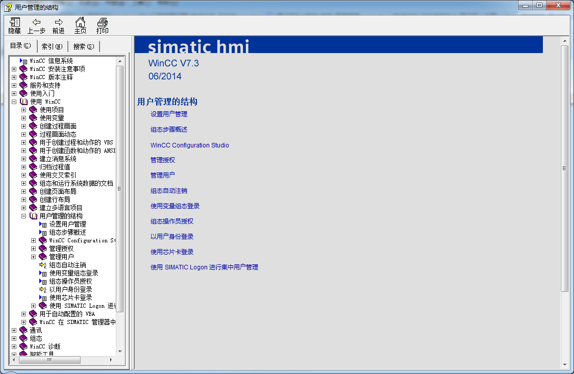Print the topic with the 打印 icon
The image size is (574, 374).
(x=103, y=22)
